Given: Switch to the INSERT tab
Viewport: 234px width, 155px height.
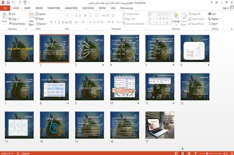Looking at the screenshot, I should pos(27,8).
